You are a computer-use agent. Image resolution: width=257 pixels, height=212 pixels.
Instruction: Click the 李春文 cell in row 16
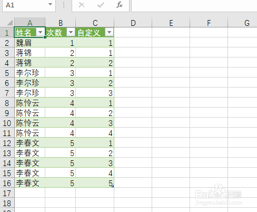tap(29, 183)
